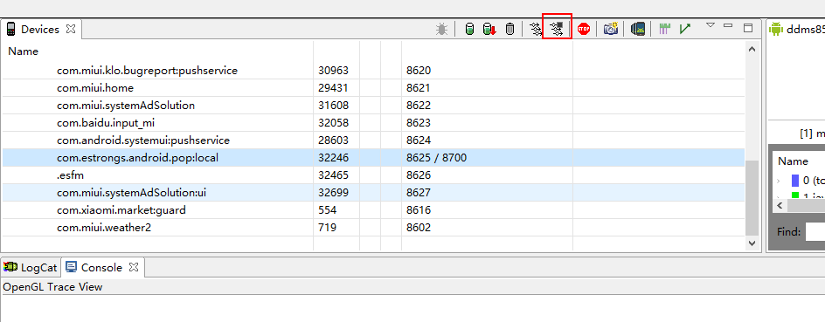Click the Devices list scroll-up arrow

coord(752,49)
